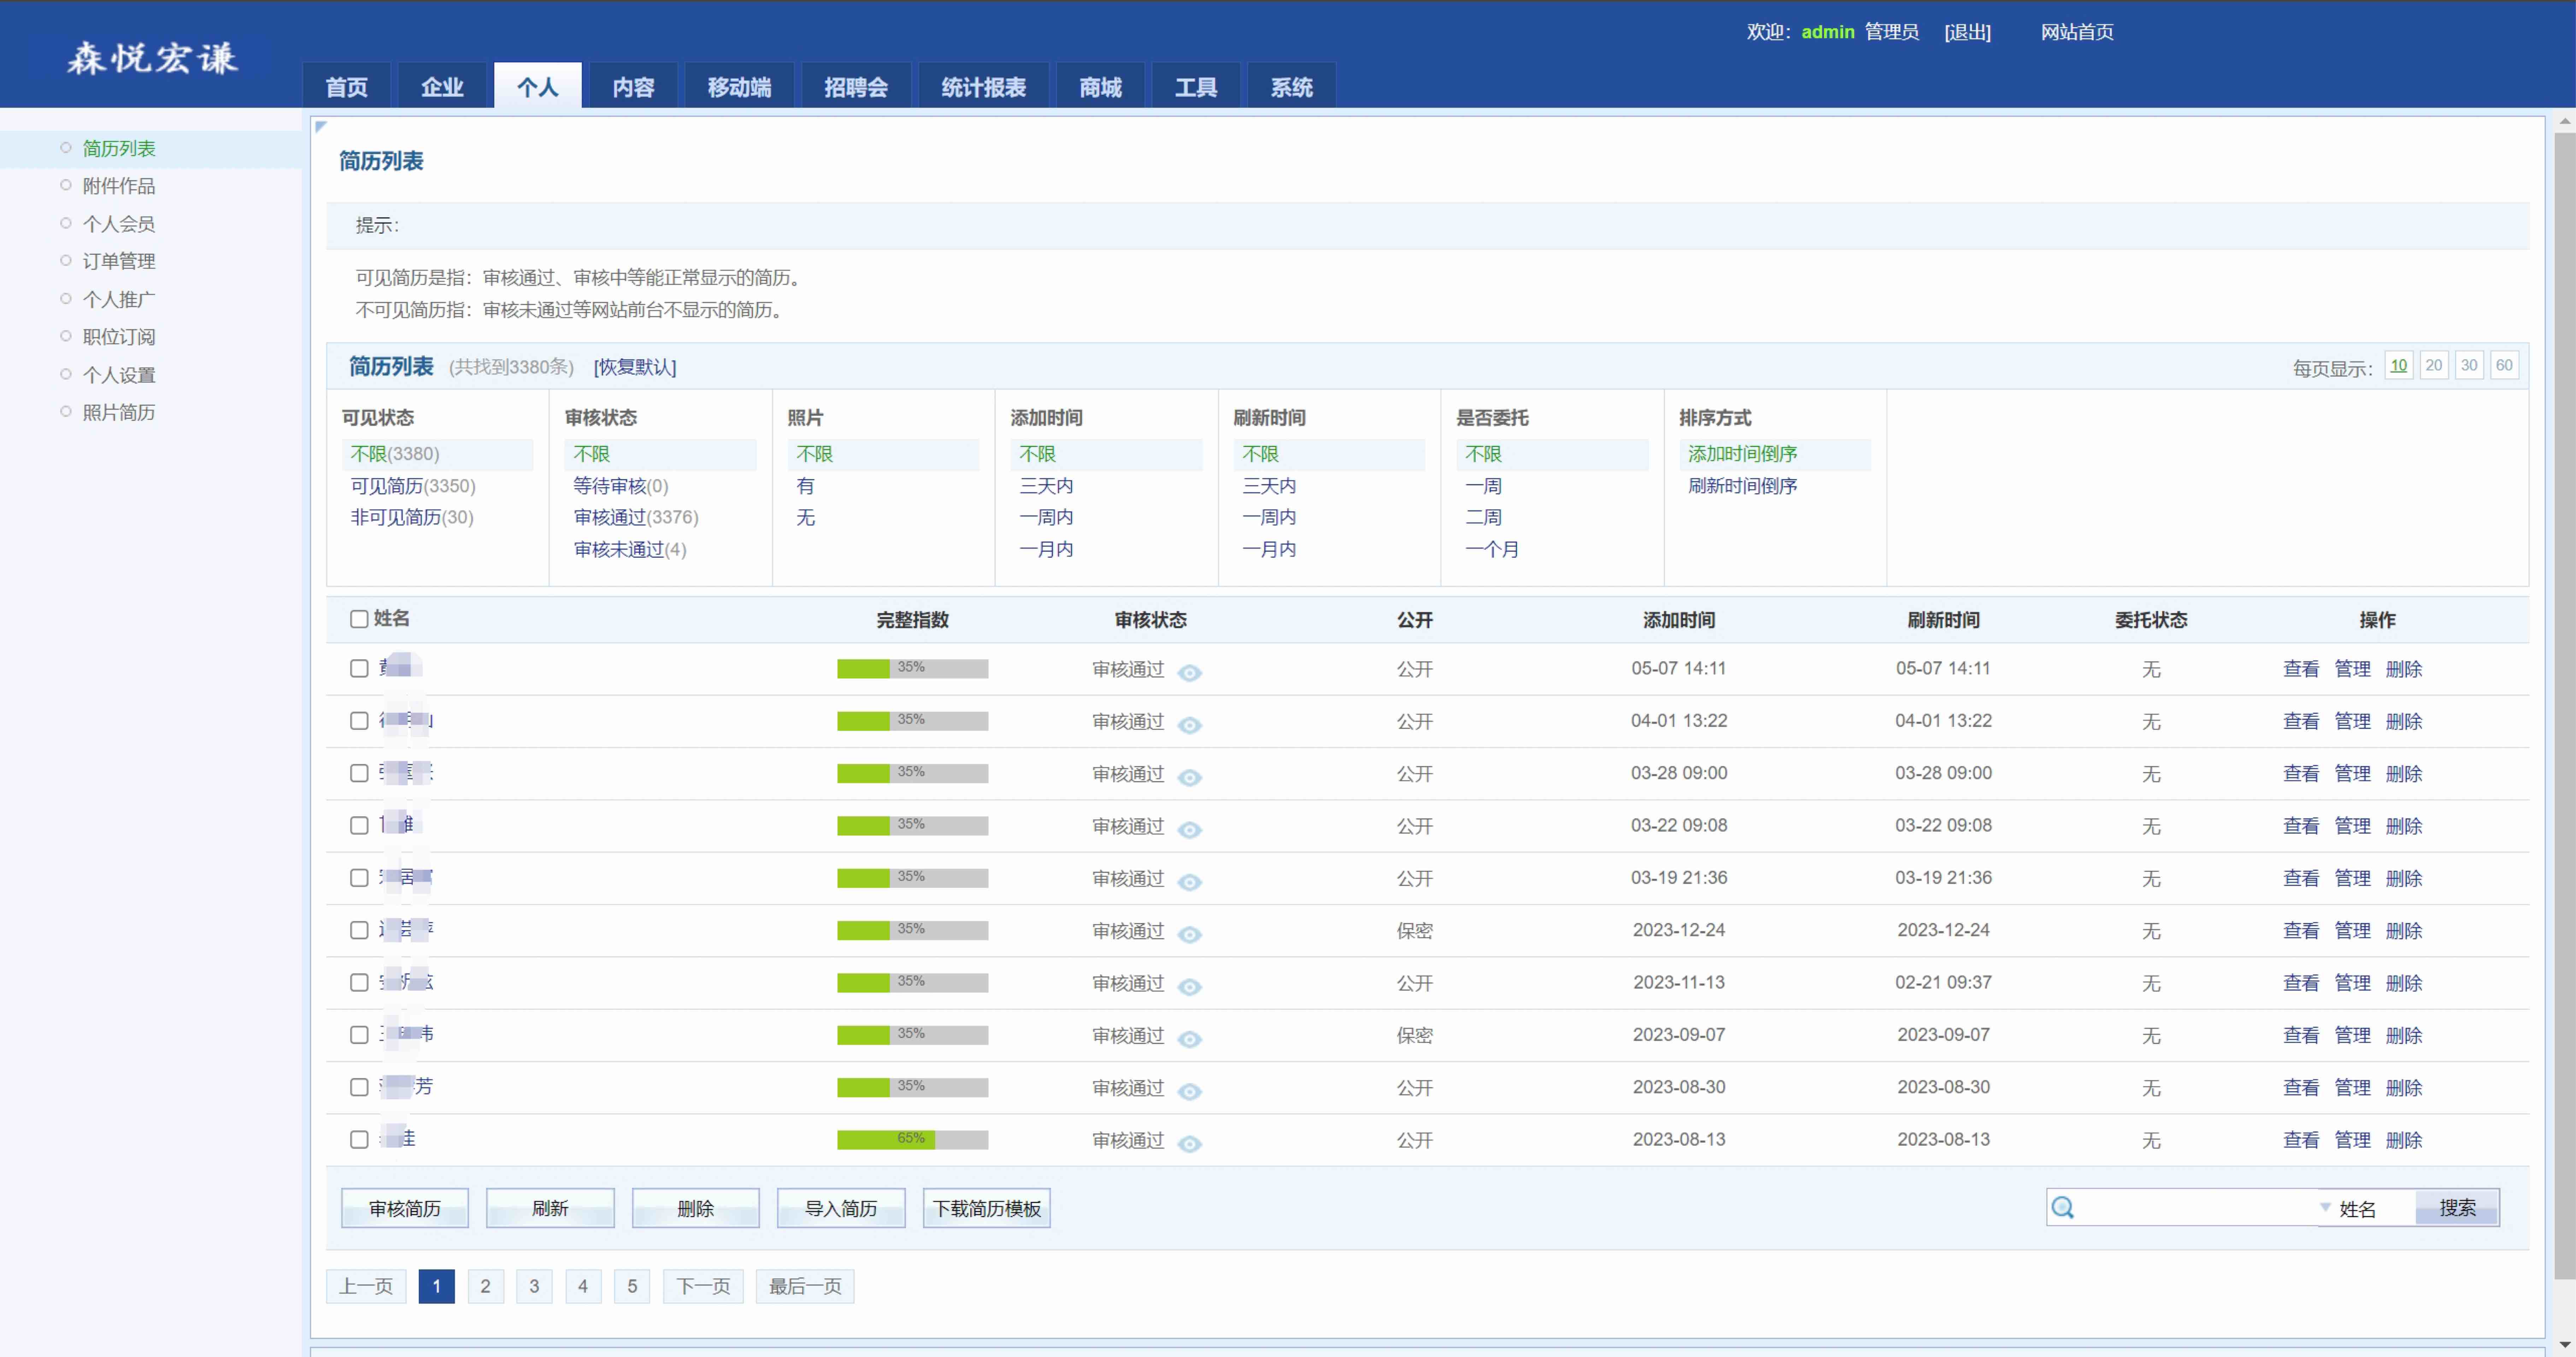The image size is (2576, 1357).
Task: Click 查看 in the 03-28 09:00 row
Action: (2301, 774)
